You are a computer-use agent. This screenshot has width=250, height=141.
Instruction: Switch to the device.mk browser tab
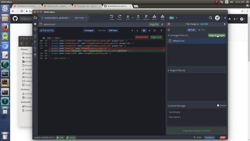[56, 6]
